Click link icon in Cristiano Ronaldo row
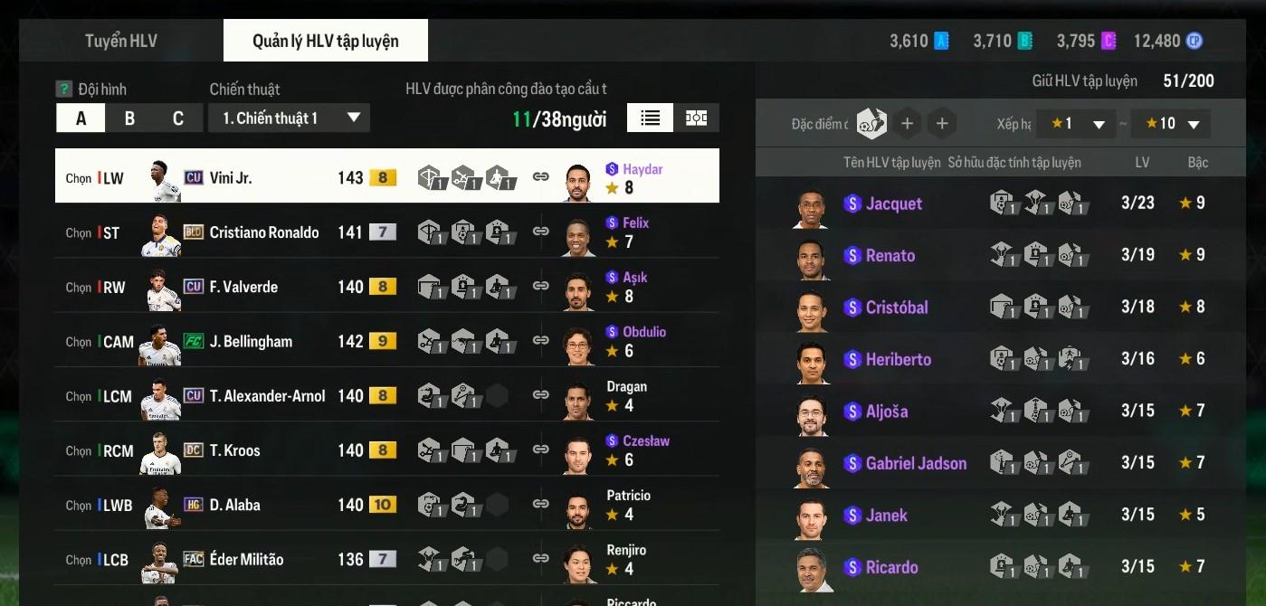This screenshot has height=606, width=1266. (x=540, y=231)
